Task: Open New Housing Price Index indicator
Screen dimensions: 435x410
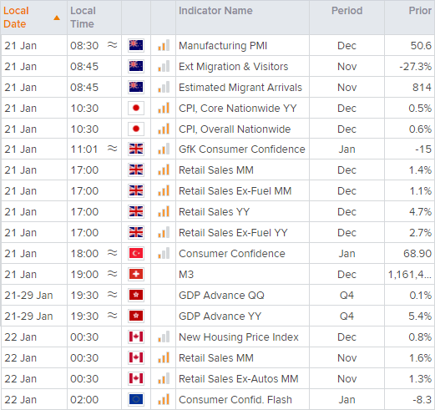Action: click(239, 337)
